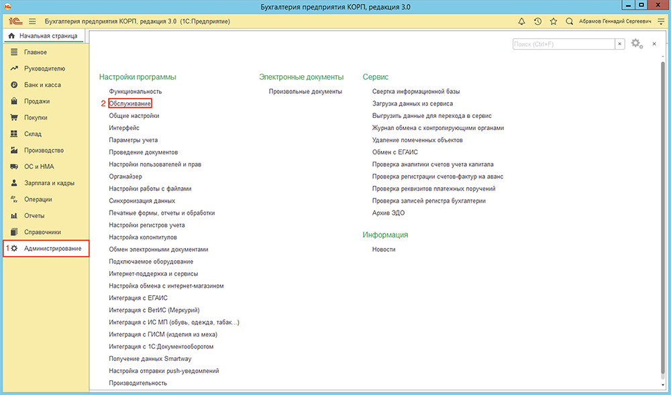Close the section menu panel

click(x=654, y=44)
